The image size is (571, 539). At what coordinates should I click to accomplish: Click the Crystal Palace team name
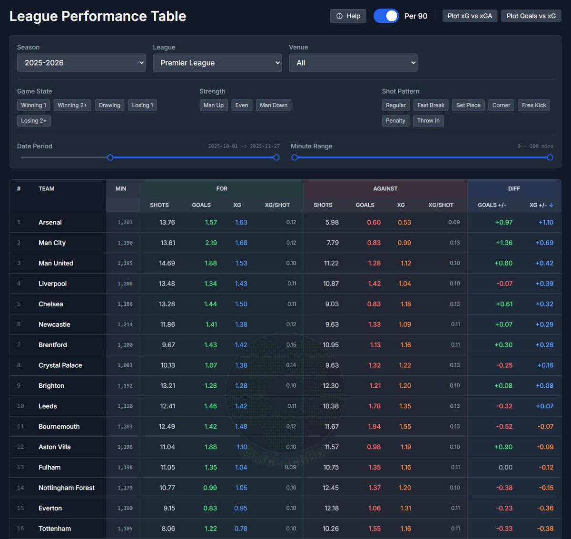pyautogui.click(x=60, y=365)
